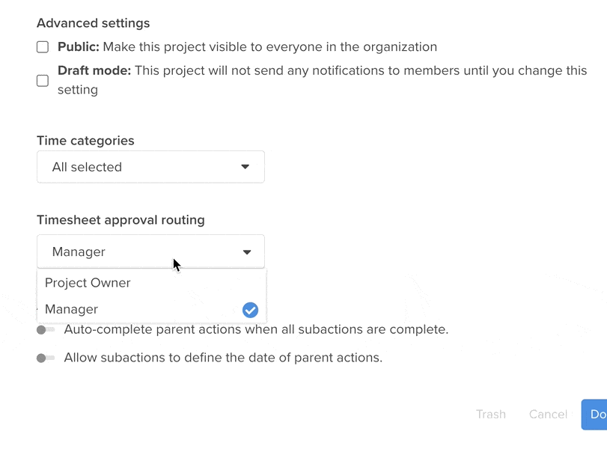Collapse the Manager approval routing dropdown

[x=150, y=252]
